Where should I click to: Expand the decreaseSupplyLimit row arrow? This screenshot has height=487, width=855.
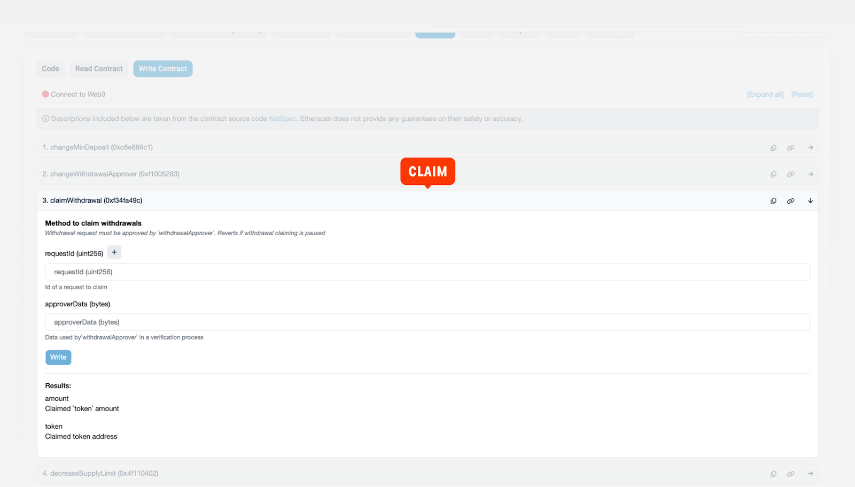pos(810,474)
